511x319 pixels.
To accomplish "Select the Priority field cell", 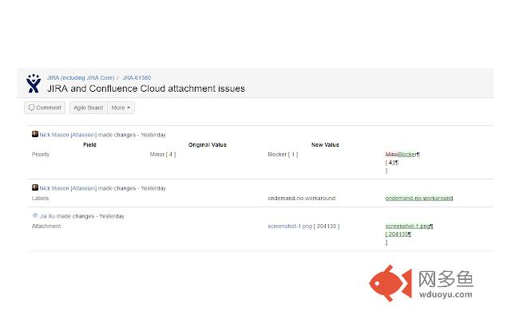I will [41, 154].
